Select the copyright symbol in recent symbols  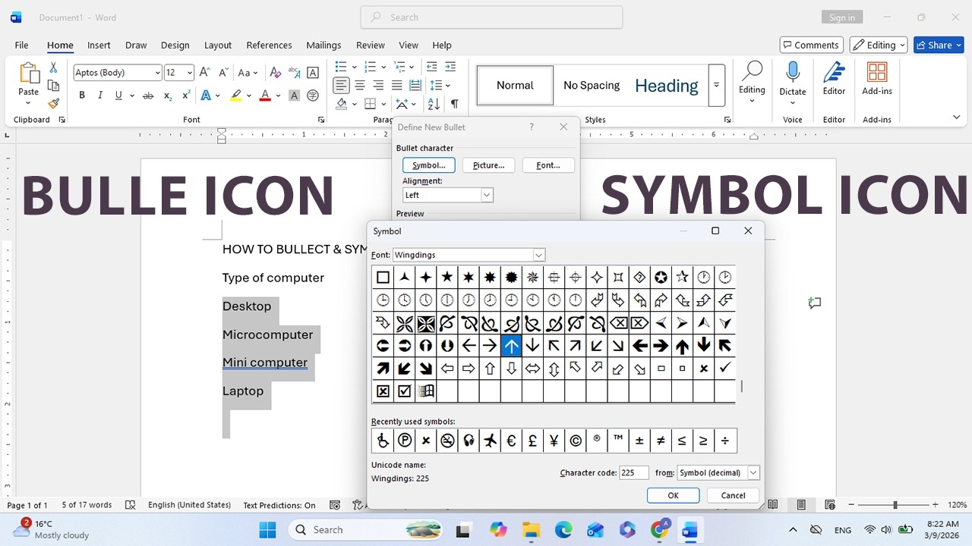[576, 441]
